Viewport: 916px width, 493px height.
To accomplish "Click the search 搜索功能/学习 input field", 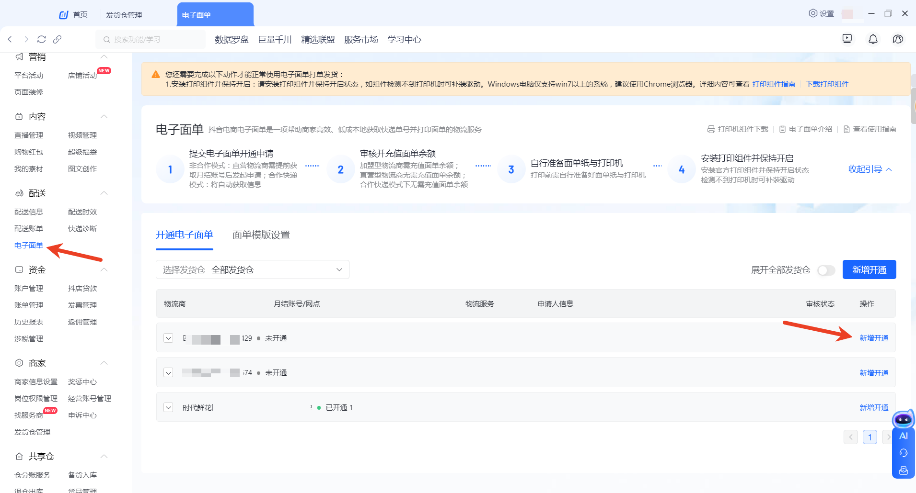I will pyautogui.click(x=151, y=39).
